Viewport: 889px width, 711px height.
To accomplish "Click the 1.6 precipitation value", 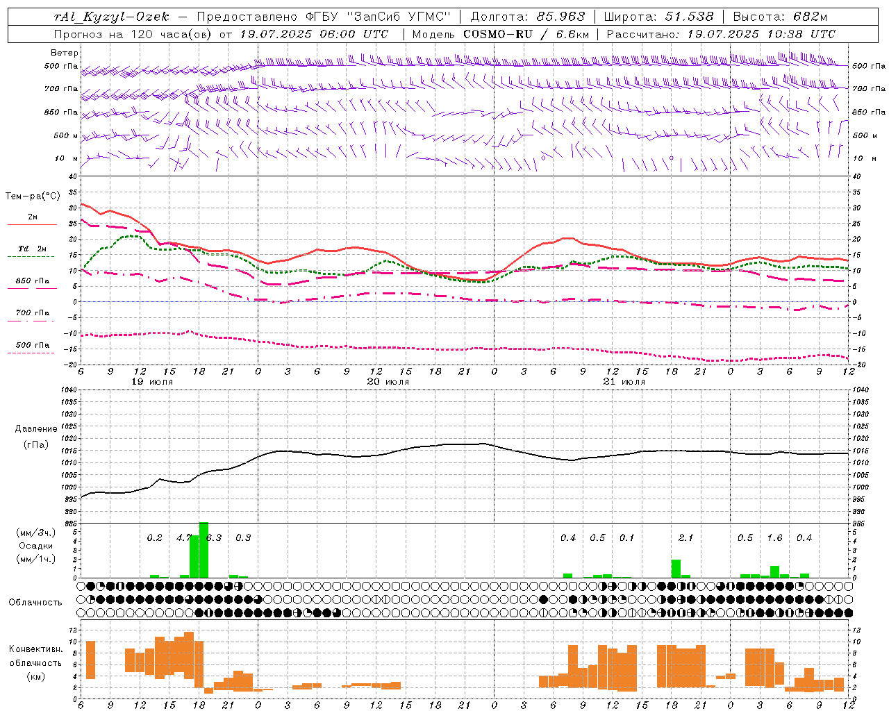I will point(774,538).
